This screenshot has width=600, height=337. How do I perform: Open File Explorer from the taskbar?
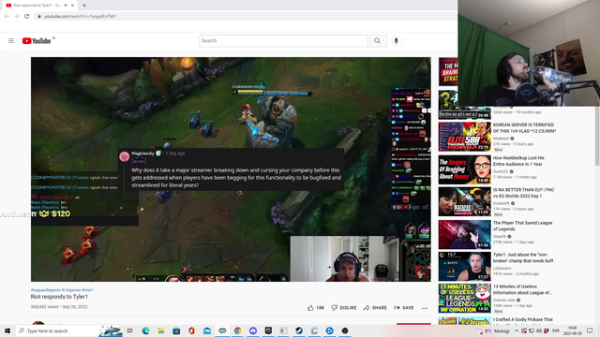click(161, 330)
